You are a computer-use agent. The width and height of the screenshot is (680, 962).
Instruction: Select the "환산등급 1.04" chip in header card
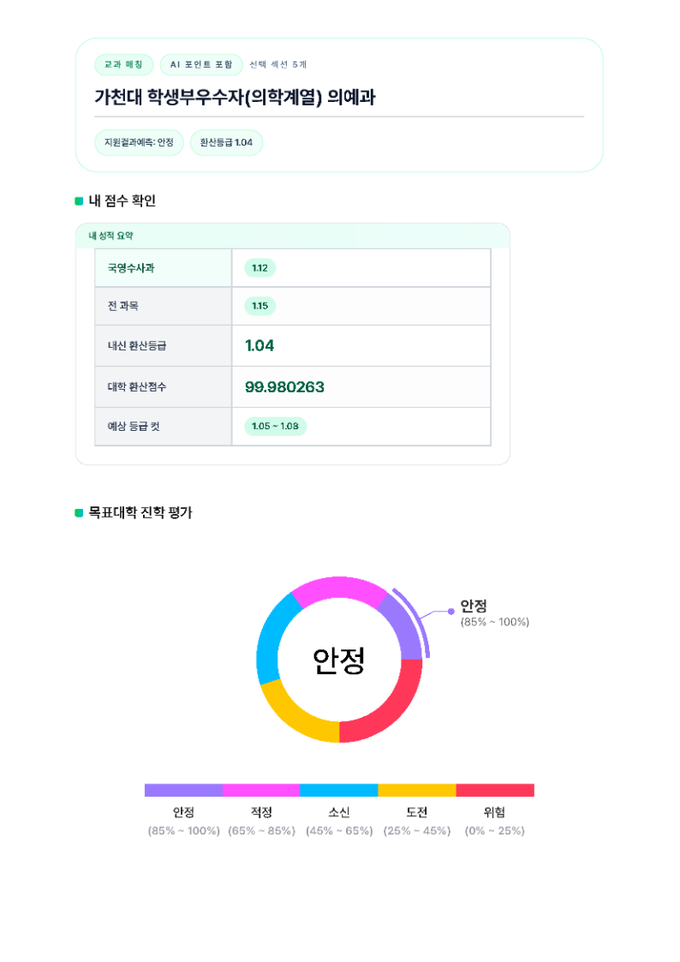(x=226, y=142)
